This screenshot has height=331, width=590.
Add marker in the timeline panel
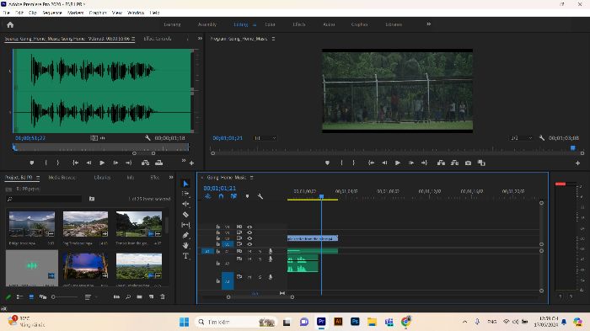coord(247,196)
